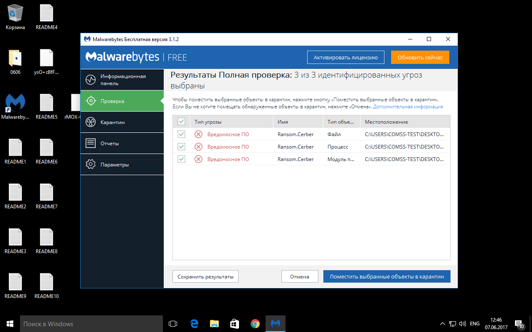Select the Malwarebytes shortcut on the desktop

[x=15, y=107]
